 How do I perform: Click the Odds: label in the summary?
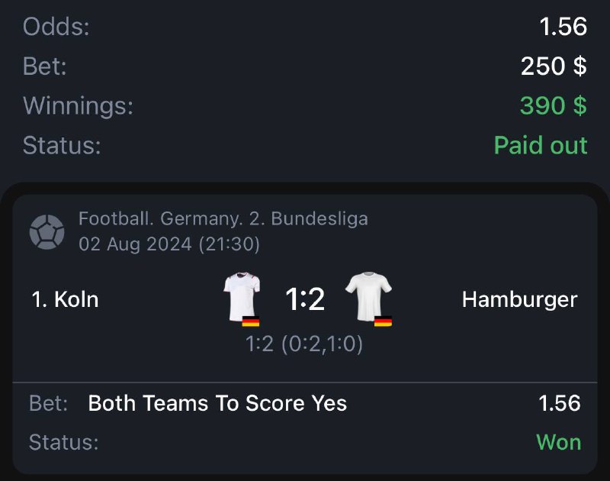(x=56, y=27)
